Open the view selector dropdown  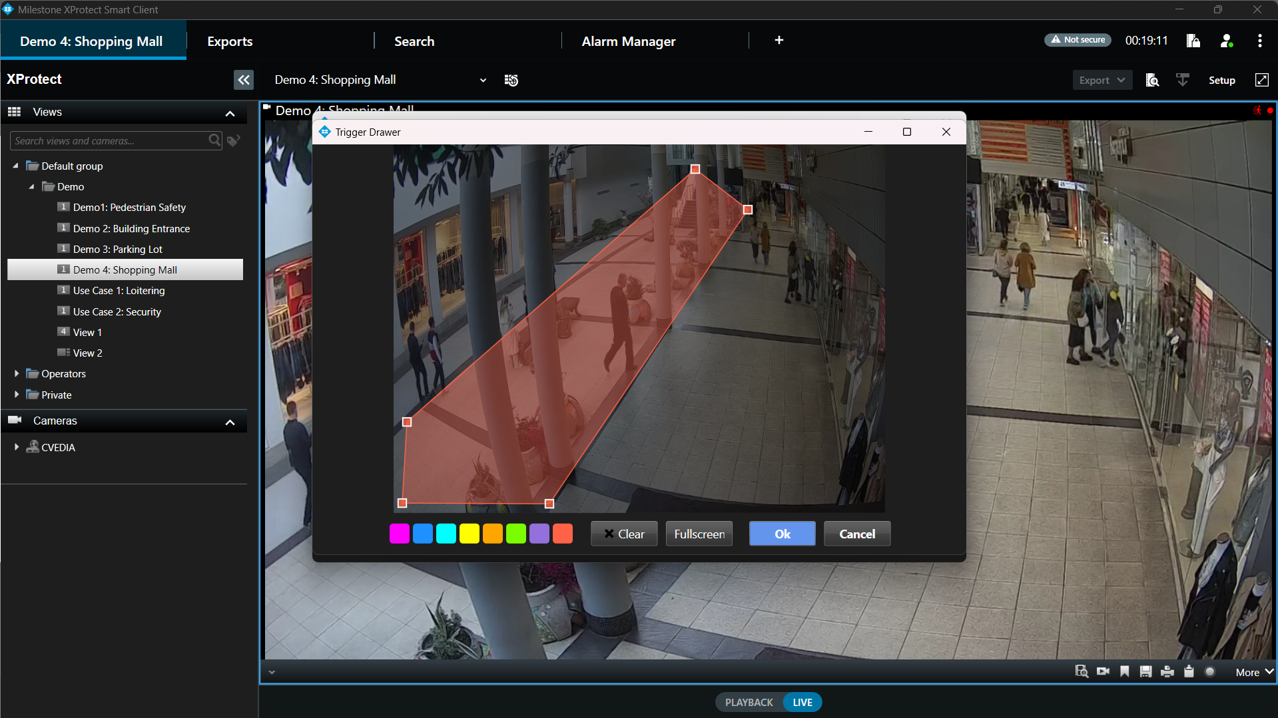(x=483, y=80)
